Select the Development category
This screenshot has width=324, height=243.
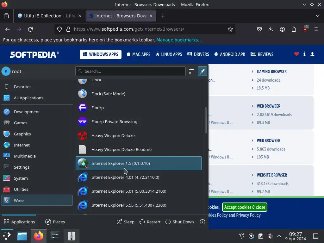coord(37,112)
